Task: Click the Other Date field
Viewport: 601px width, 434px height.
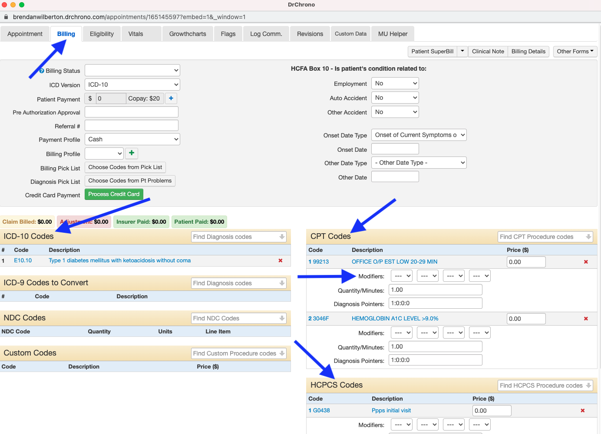Action: coord(395,176)
